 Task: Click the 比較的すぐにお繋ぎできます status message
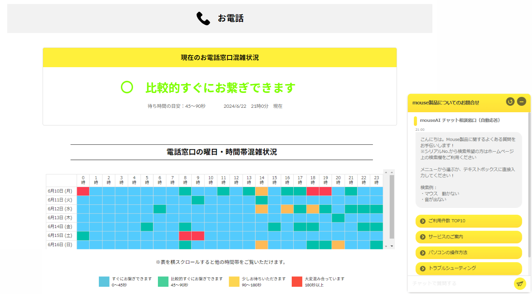221,88
